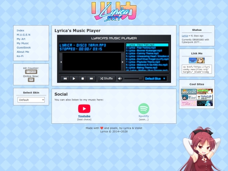
Task: Click the right visualizer arrow
Action: 122,62
